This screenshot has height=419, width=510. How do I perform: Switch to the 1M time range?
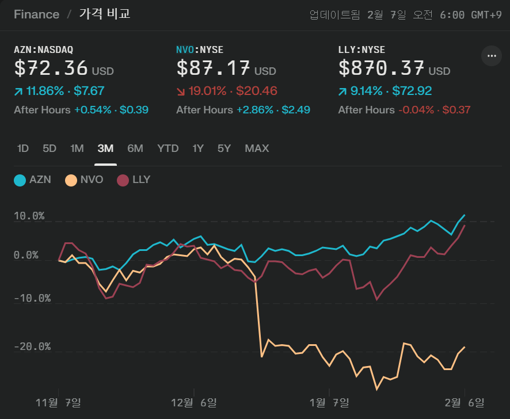pos(77,148)
